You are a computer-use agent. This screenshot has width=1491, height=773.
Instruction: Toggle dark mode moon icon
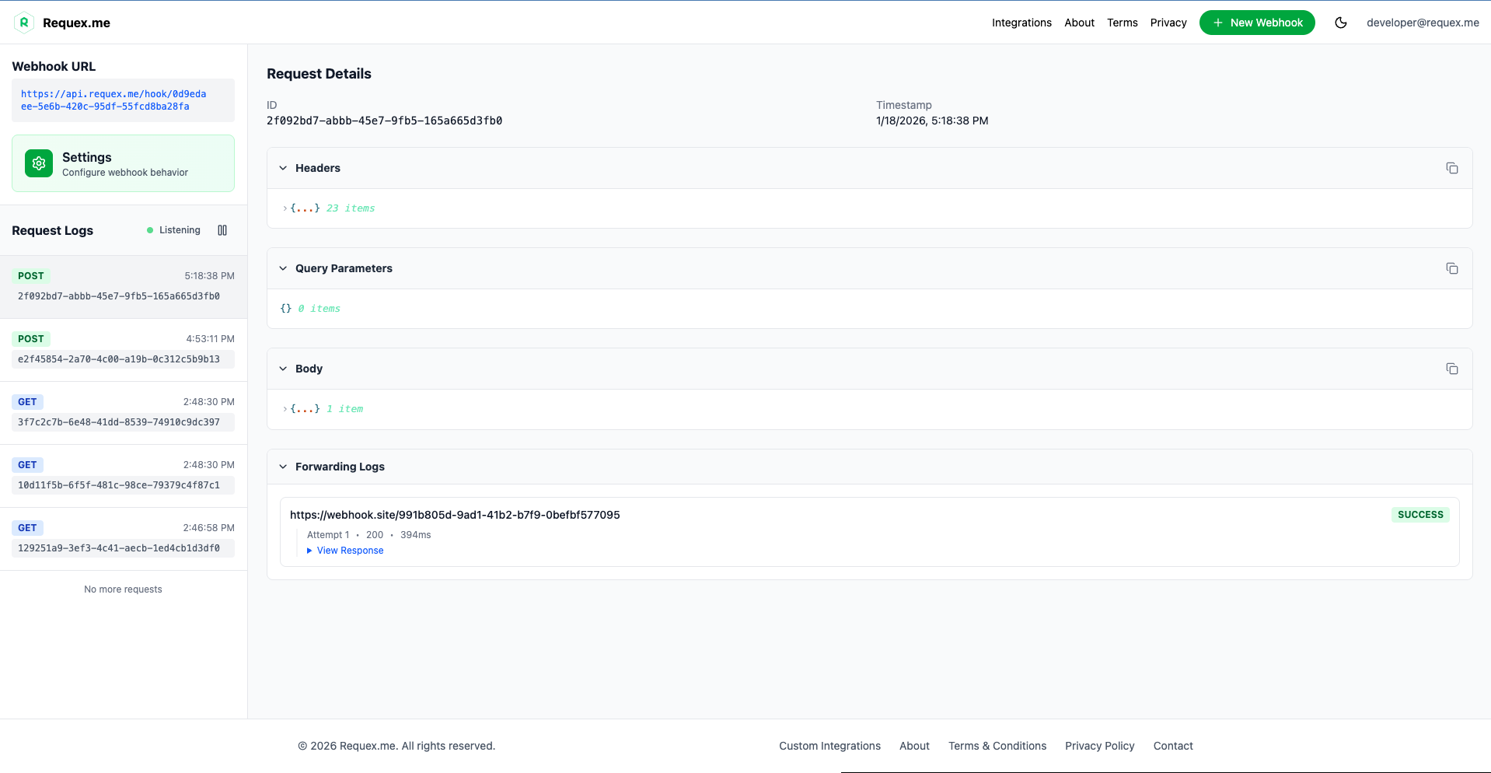click(1341, 23)
